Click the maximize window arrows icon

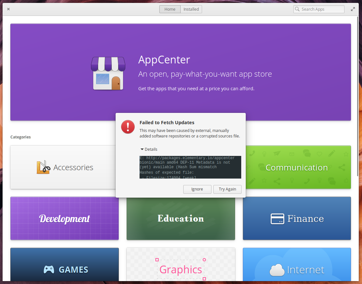pyautogui.click(x=353, y=9)
